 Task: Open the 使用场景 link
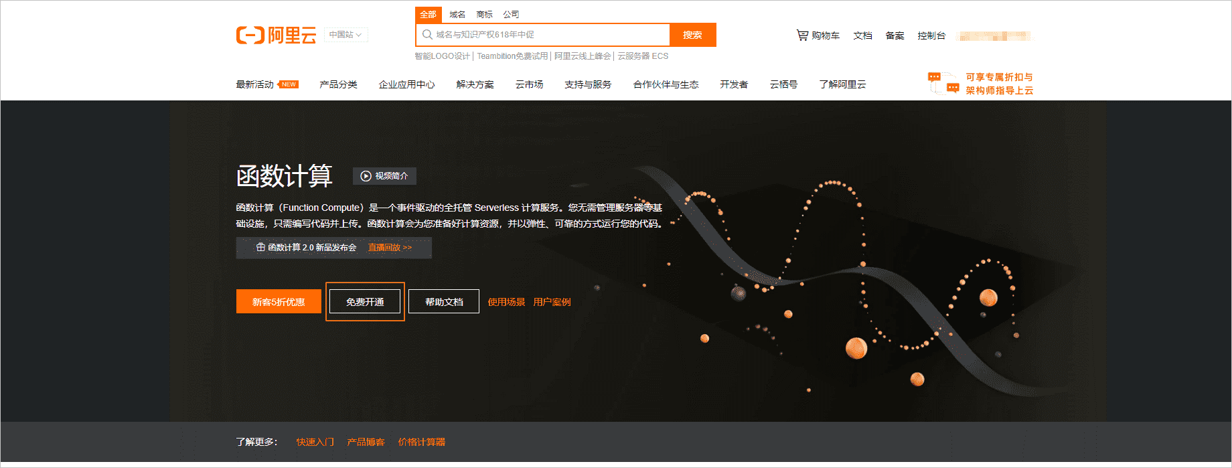pos(506,302)
